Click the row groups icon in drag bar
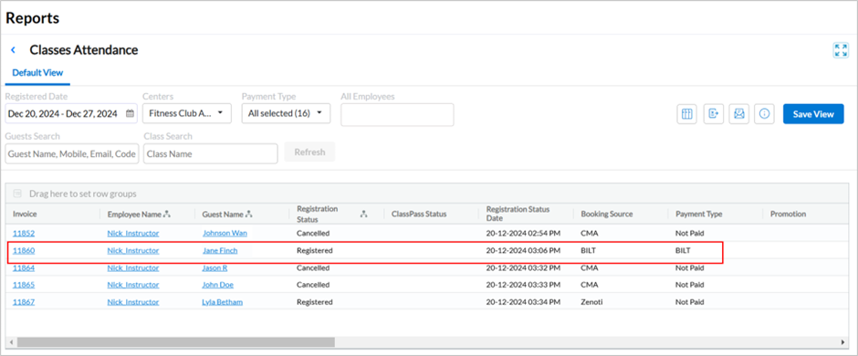 [17, 194]
